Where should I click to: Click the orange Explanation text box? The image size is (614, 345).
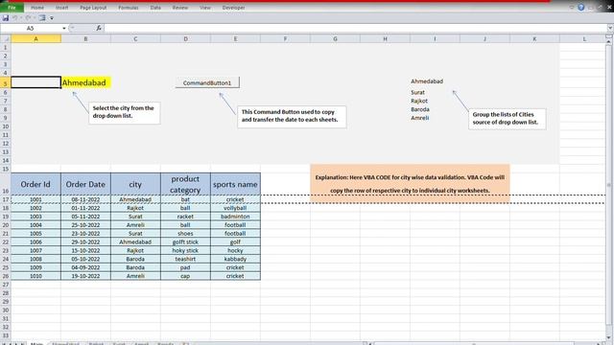point(410,183)
